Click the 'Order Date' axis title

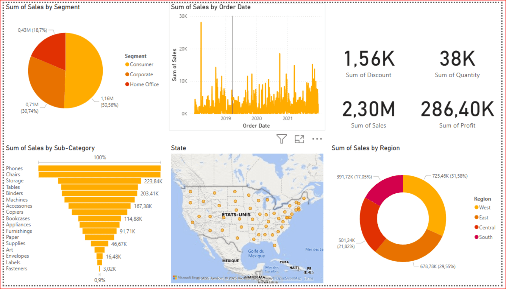tap(256, 126)
